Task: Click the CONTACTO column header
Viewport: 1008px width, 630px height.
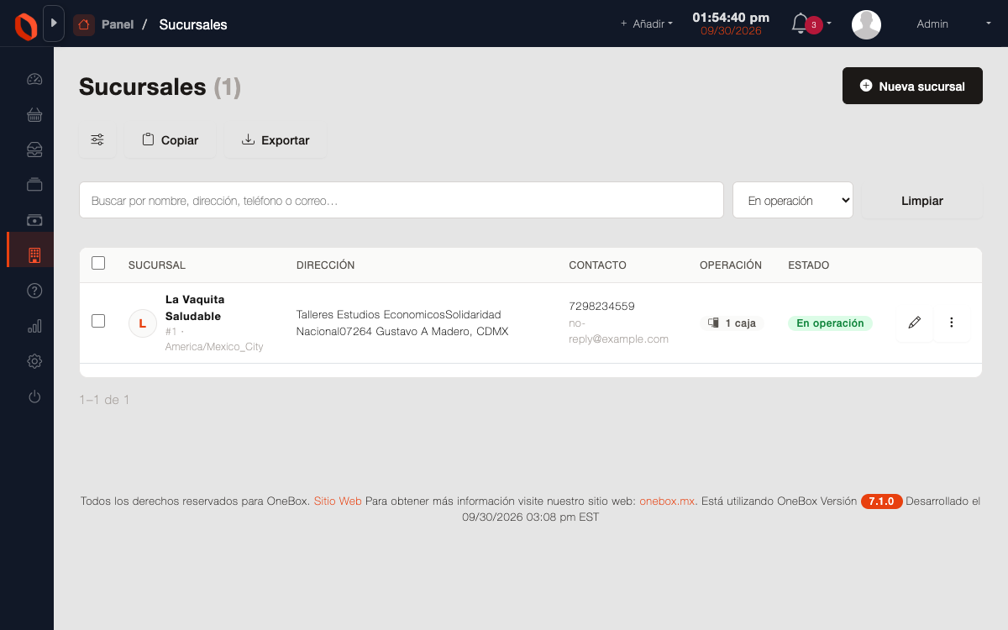Action: pyautogui.click(x=597, y=265)
